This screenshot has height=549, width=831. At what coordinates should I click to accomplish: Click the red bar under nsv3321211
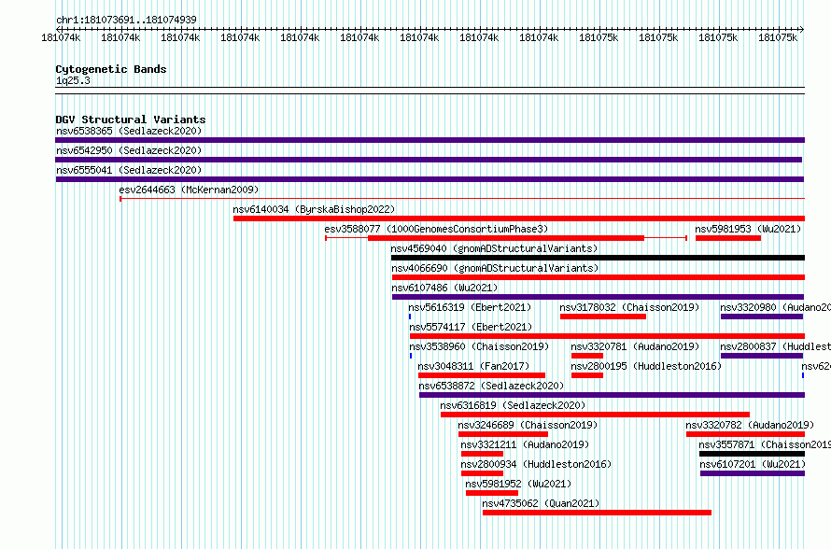(x=483, y=454)
